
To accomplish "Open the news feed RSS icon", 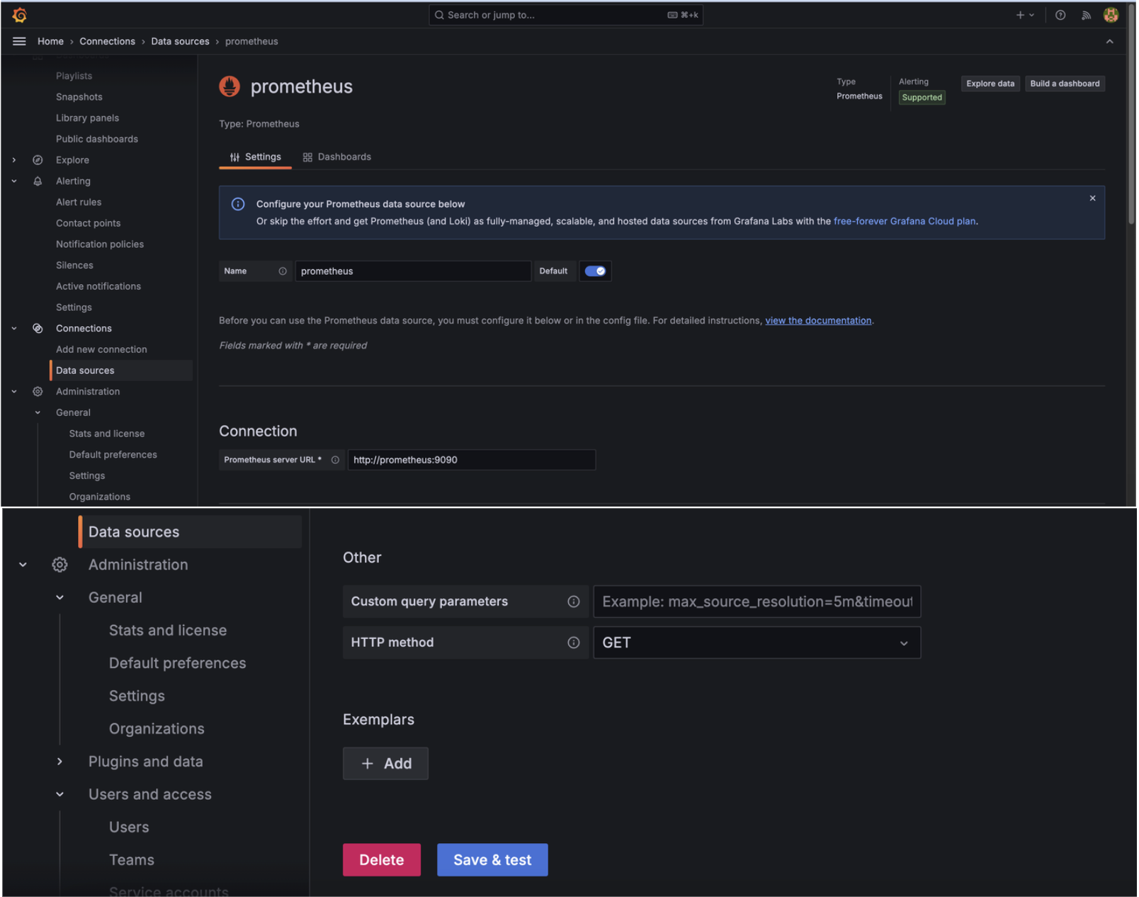I will coord(1086,15).
